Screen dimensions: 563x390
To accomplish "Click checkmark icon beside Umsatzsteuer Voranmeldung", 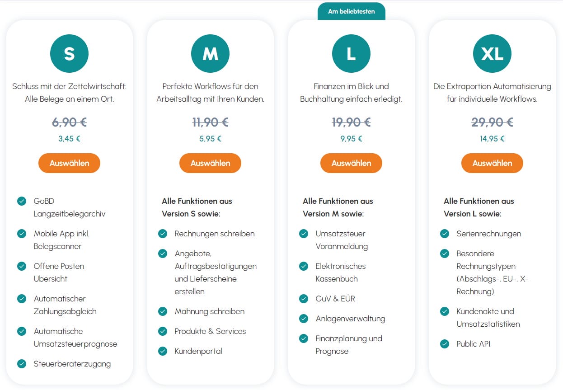I will tap(304, 234).
